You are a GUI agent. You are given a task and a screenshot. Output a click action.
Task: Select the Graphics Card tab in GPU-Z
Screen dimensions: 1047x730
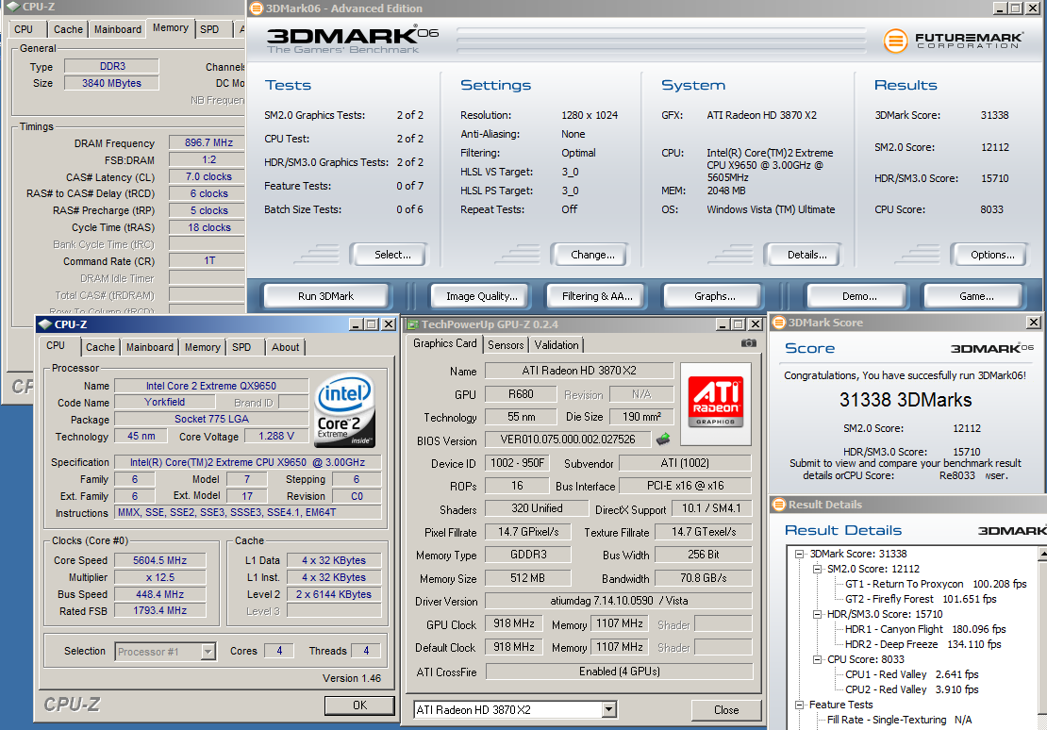[x=444, y=343]
